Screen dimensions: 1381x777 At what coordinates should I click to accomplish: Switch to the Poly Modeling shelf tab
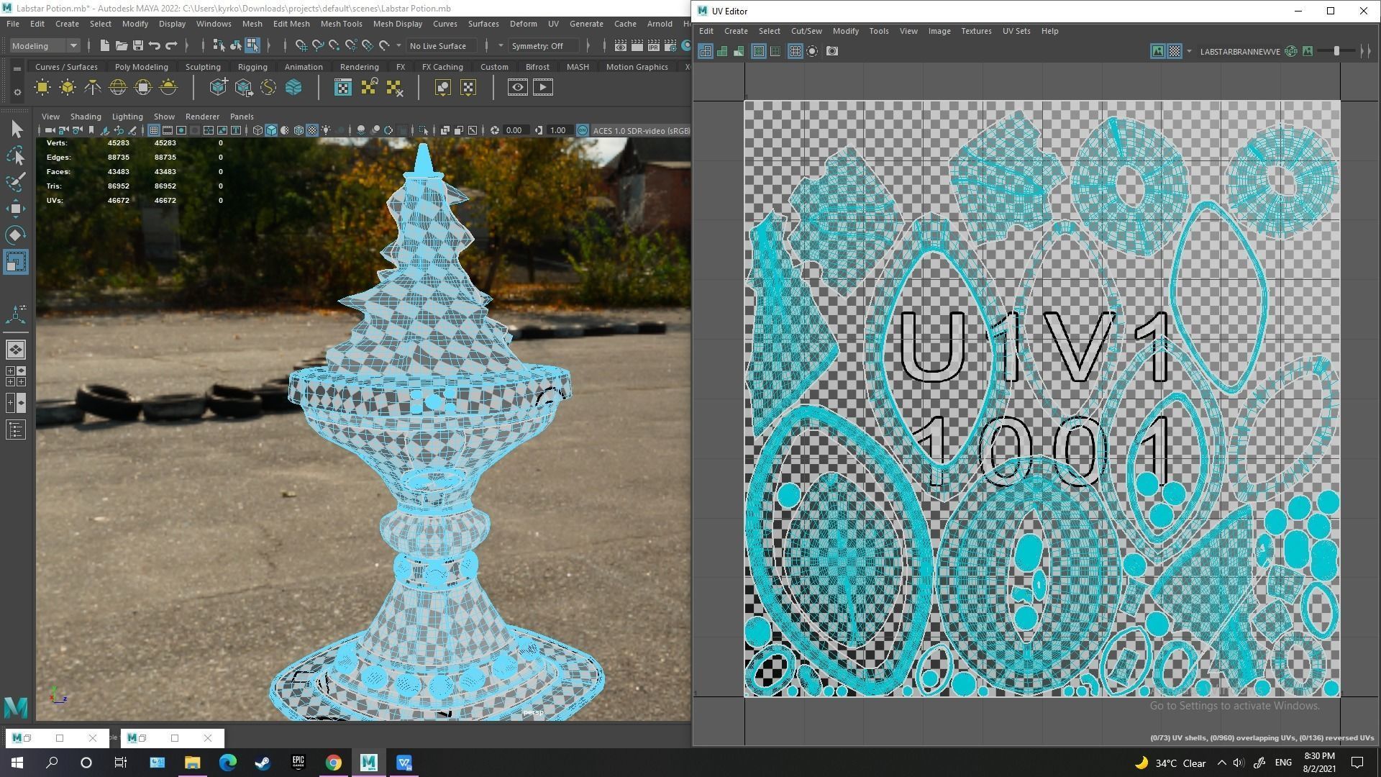coord(141,67)
